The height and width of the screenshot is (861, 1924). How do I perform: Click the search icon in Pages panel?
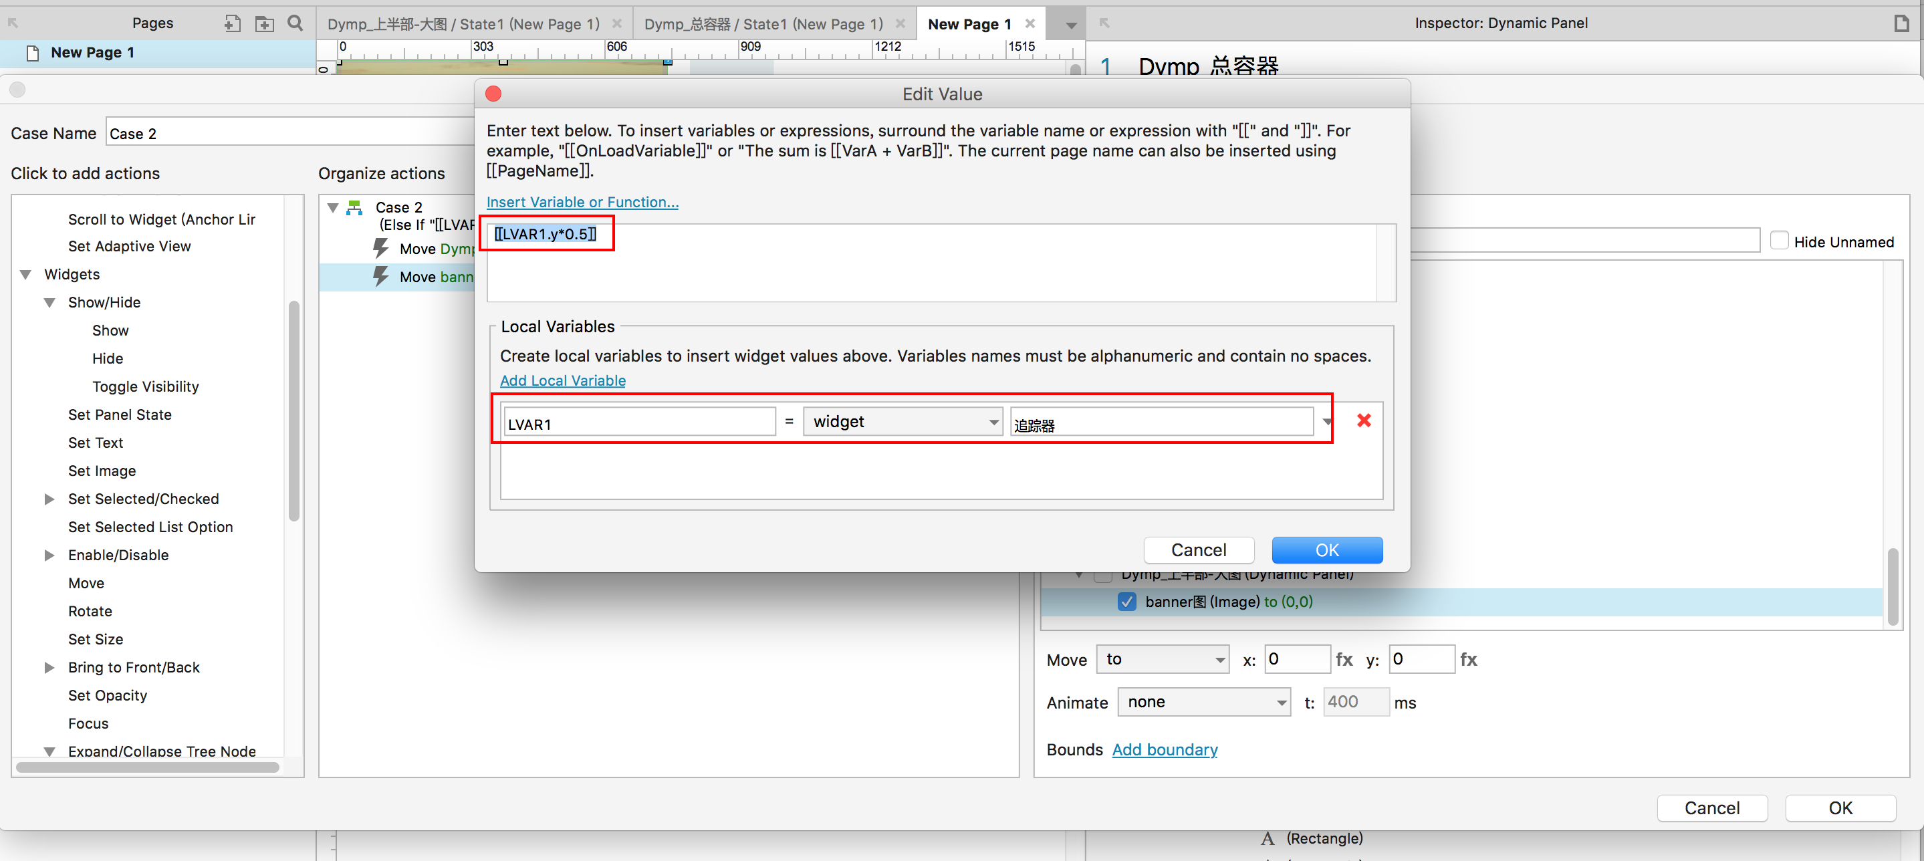(295, 23)
